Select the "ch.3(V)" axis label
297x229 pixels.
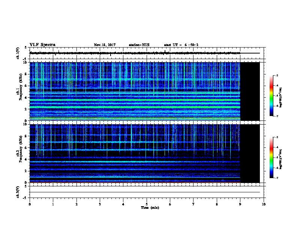pos(18,192)
